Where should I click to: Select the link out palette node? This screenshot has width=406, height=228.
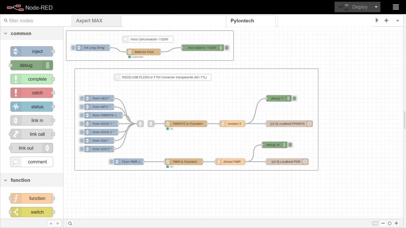(x=32, y=148)
